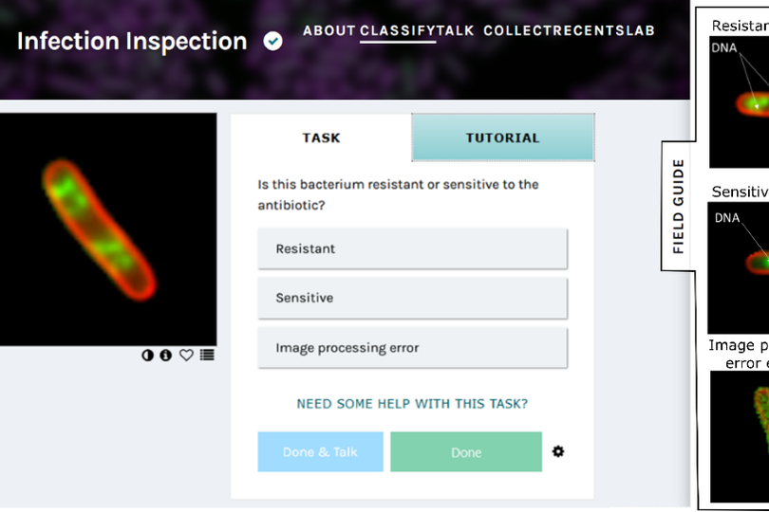This screenshot has height=512, width=769.
Task: Select the Resistant answer
Action: point(412,248)
